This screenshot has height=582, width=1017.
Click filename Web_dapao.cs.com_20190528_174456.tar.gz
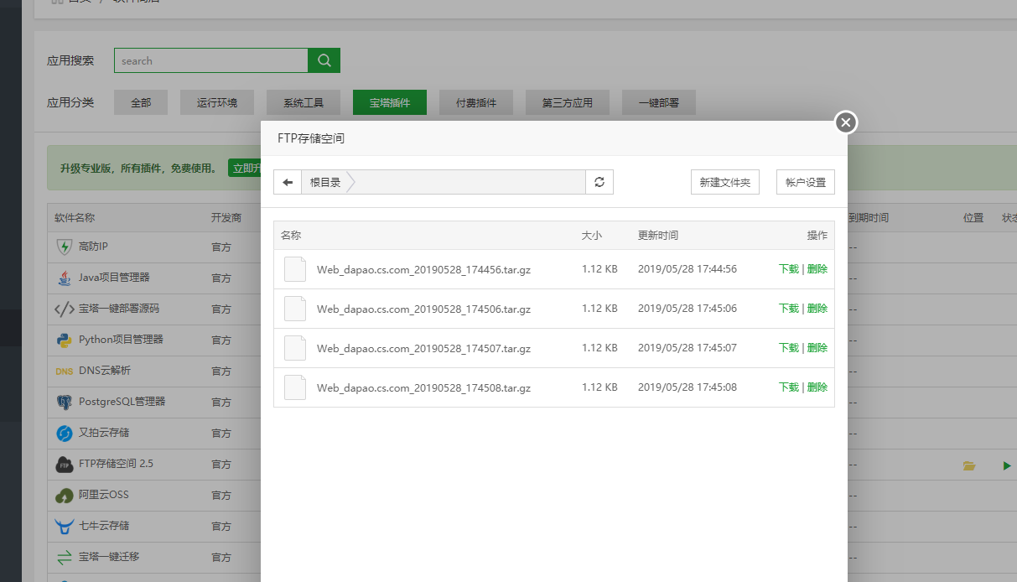click(x=423, y=270)
